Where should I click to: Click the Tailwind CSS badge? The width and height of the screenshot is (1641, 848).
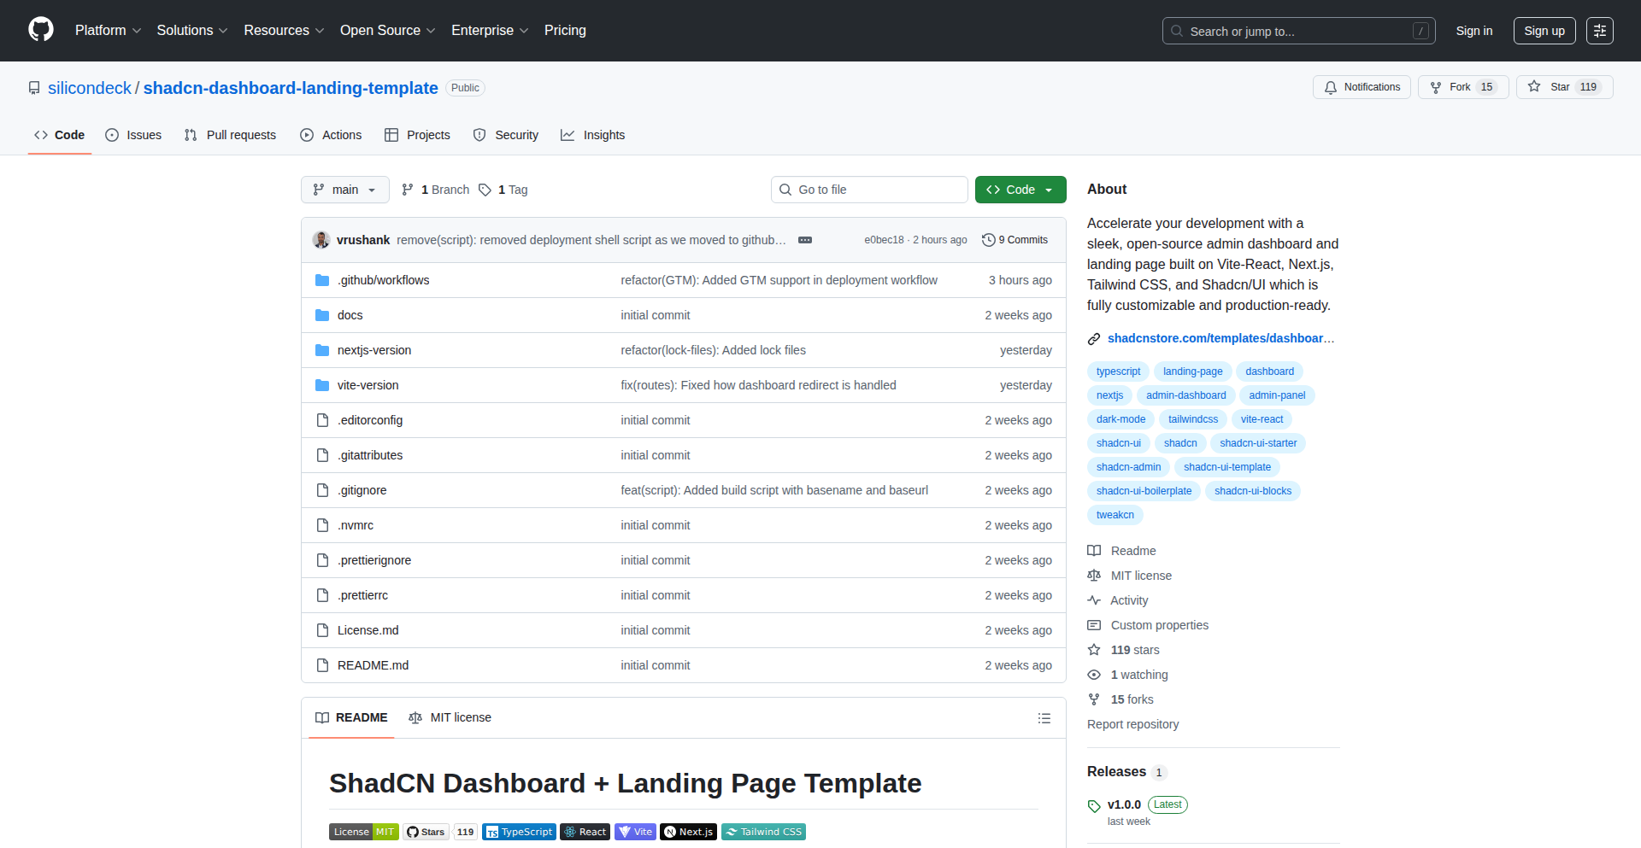[763, 832]
